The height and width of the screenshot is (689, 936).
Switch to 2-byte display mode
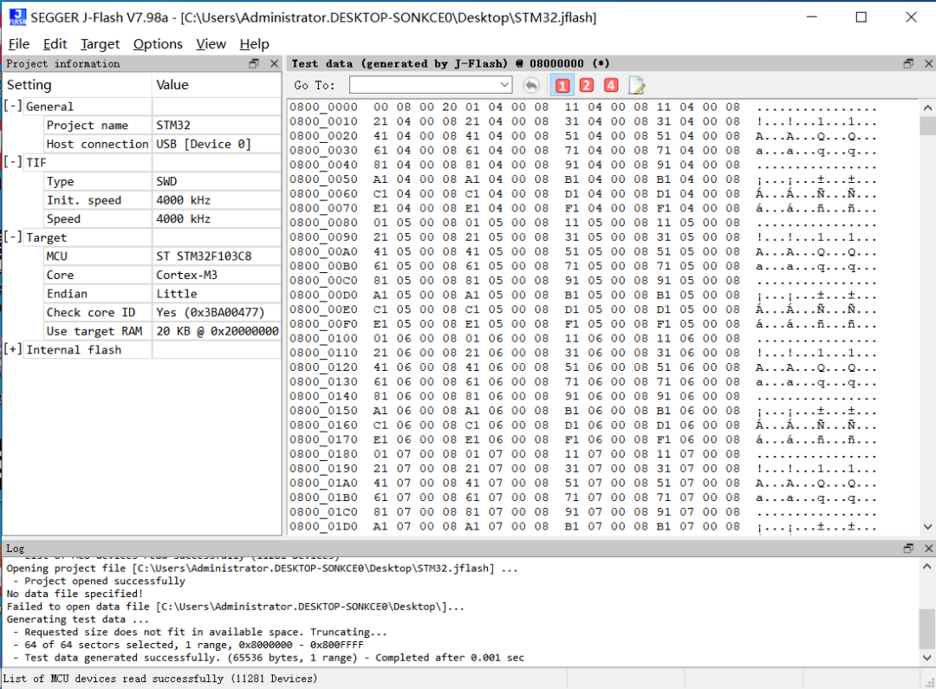click(587, 86)
